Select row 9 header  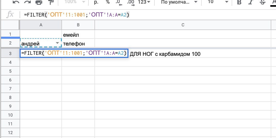click(10, 106)
